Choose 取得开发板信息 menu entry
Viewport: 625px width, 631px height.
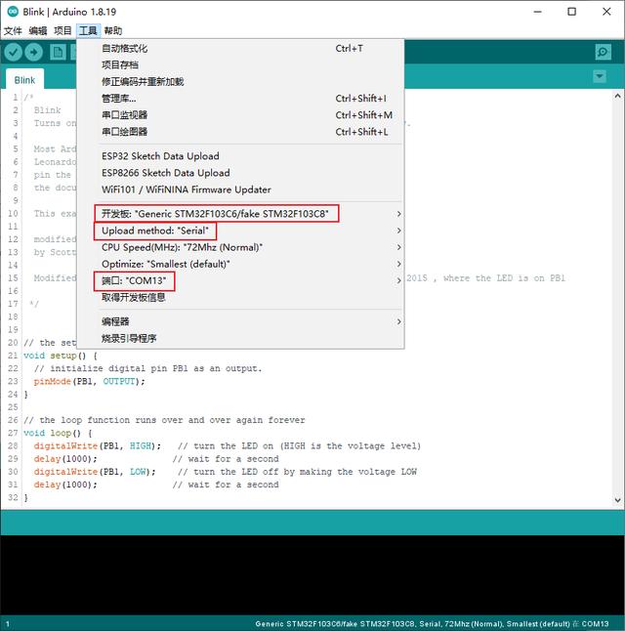(240, 297)
